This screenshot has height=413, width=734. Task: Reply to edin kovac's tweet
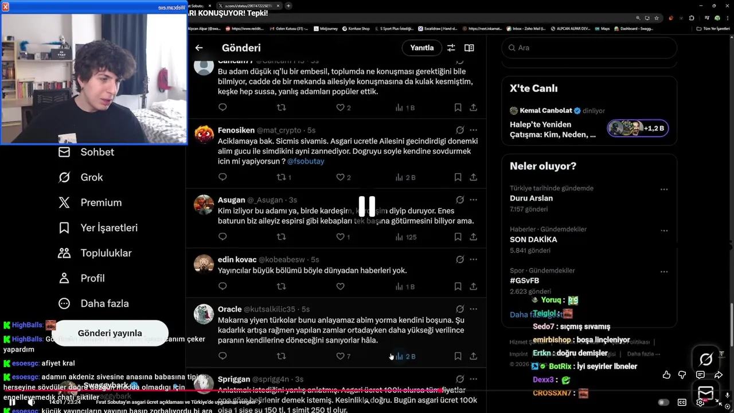[222, 286]
